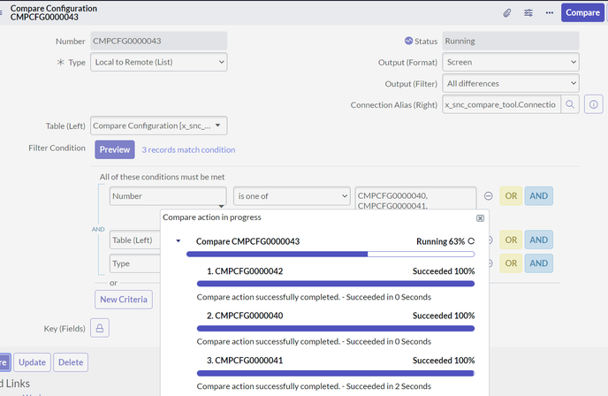
Task: Unlock the Key (Fields) lock icon
Action: point(98,329)
